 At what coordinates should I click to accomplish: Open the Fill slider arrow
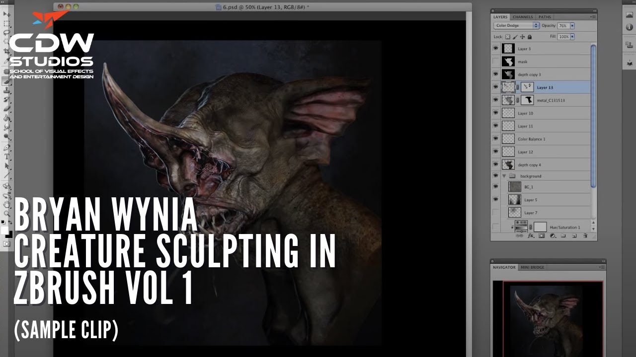[x=572, y=37]
